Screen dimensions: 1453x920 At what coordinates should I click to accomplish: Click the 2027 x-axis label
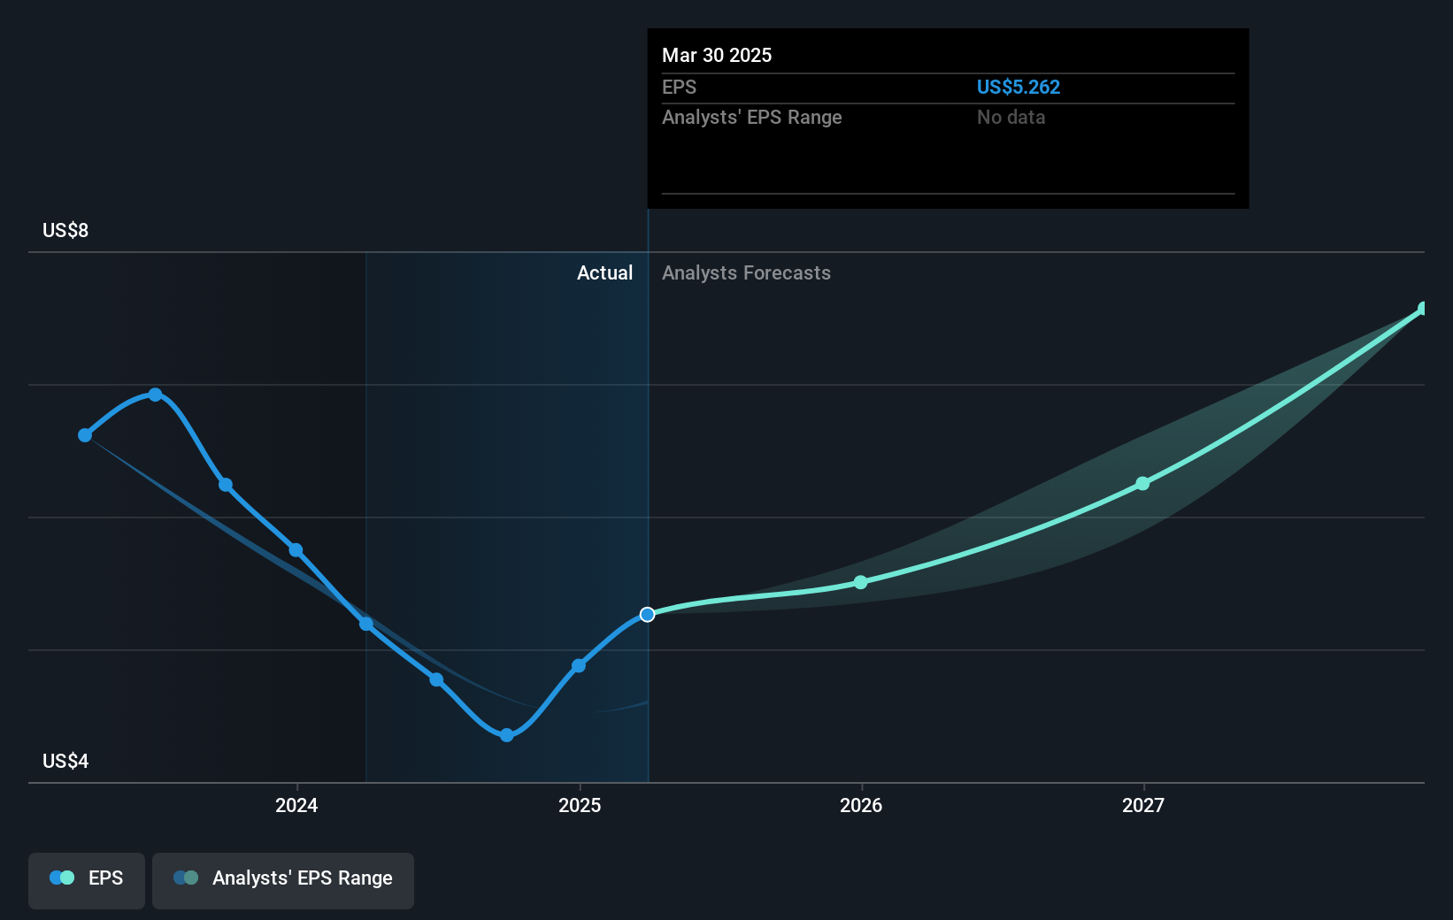[1143, 805]
